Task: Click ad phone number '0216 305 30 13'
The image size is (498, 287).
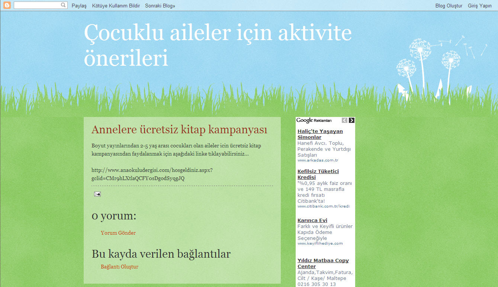Action: tap(317, 284)
